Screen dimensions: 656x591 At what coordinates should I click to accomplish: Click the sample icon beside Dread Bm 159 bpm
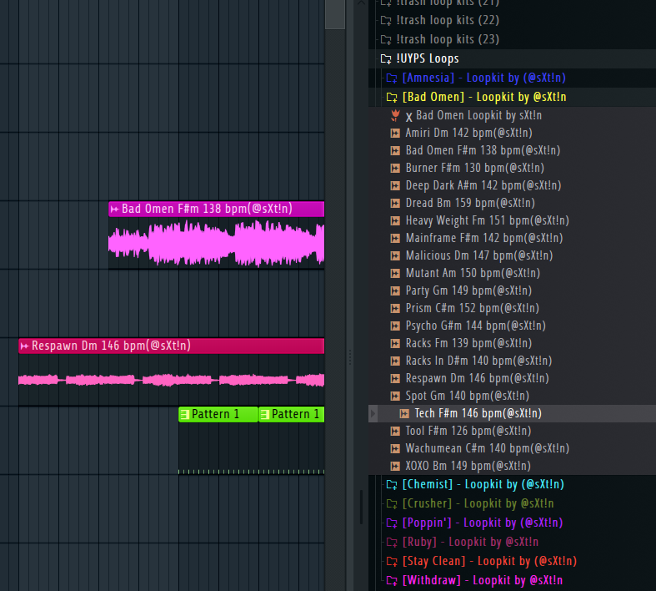tap(396, 204)
